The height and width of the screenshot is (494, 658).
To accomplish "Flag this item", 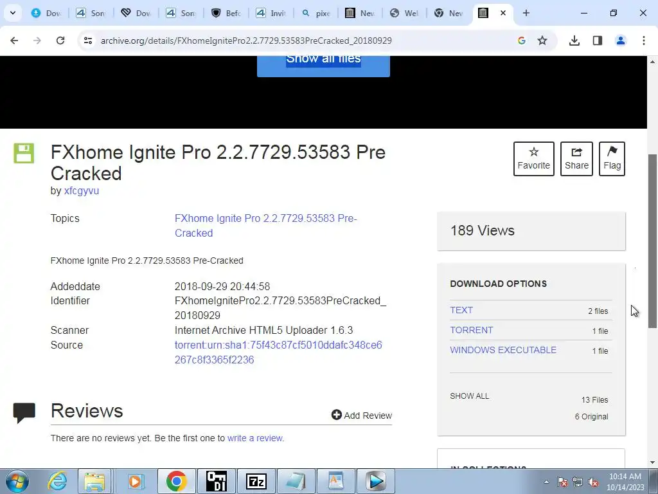I will point(612,159).
